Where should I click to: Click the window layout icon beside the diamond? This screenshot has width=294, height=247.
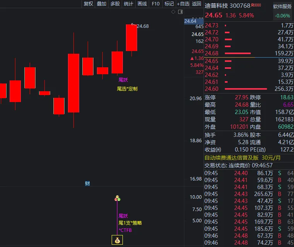pos(180,12)
